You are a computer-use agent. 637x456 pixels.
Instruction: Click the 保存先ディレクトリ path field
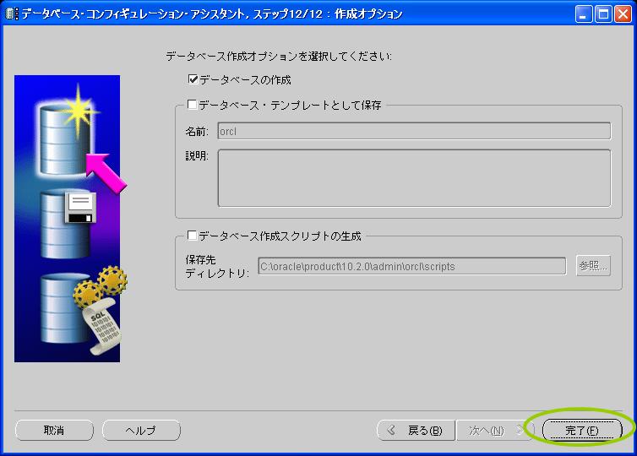[412, 266]
